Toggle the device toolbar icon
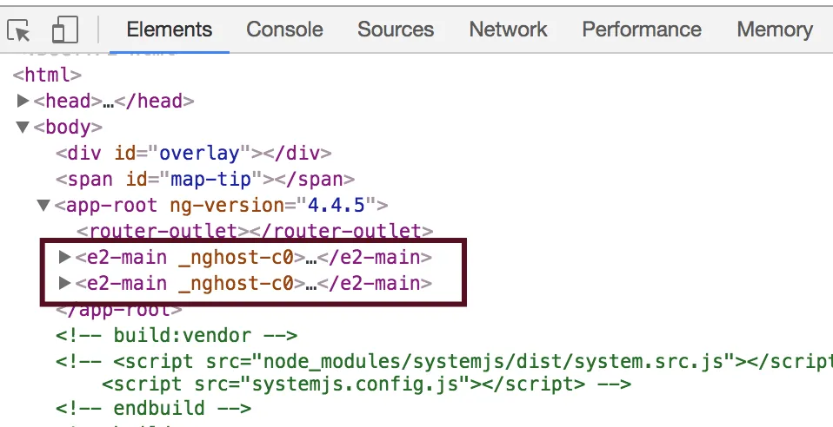 (x=65, y=30)
